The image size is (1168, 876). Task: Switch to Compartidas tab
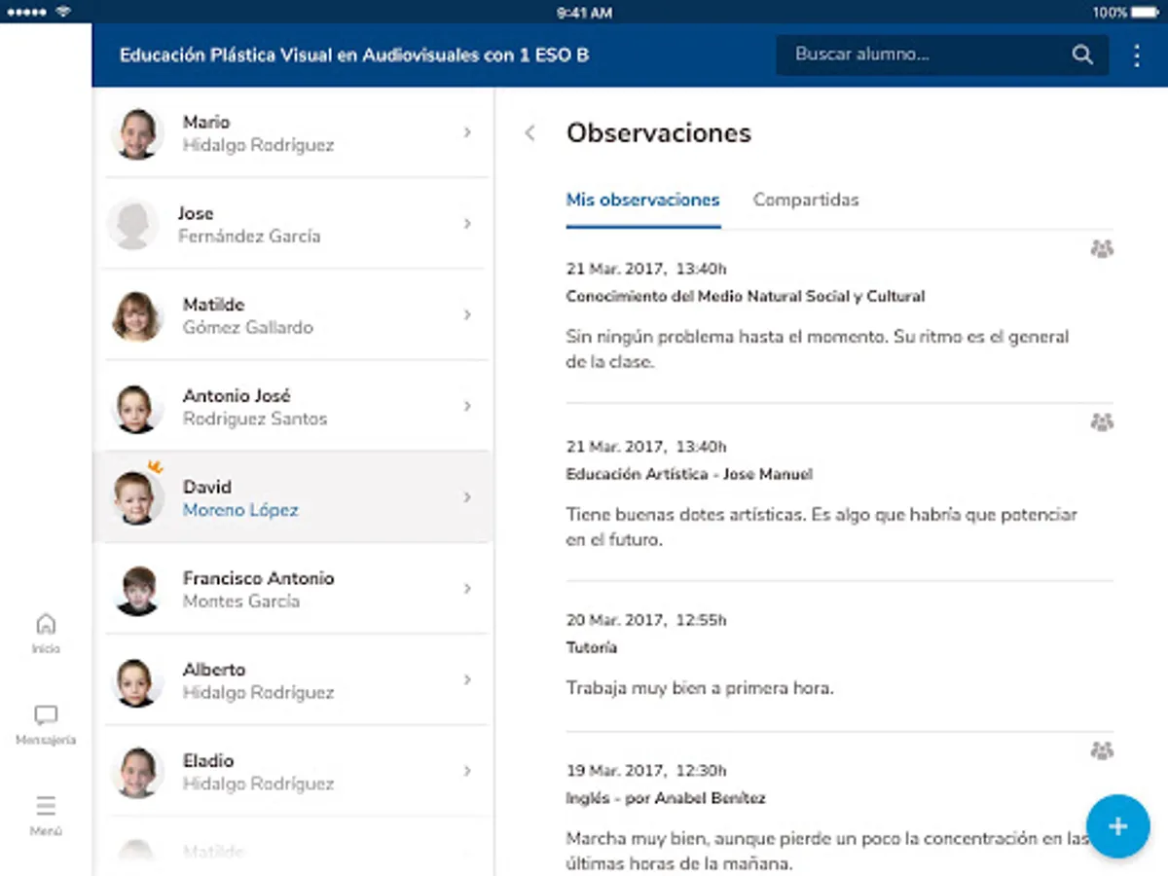806,201
